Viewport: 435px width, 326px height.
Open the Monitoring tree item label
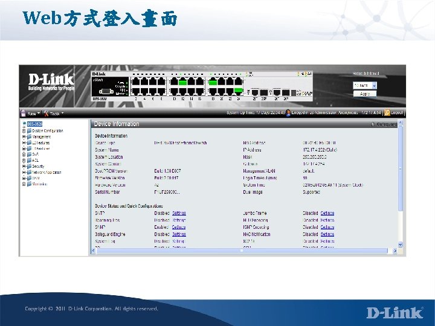click(x=40, y=184)
